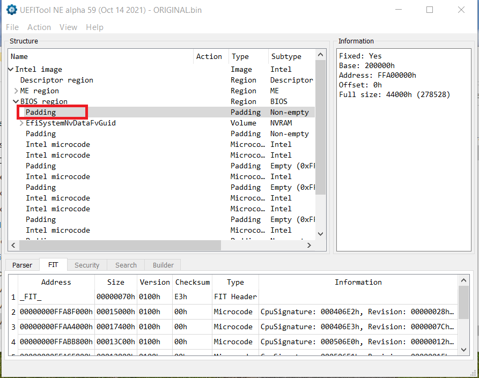Click the Subtype column header
The width and height of the screenshot is (479, 378).
point(286,56)
